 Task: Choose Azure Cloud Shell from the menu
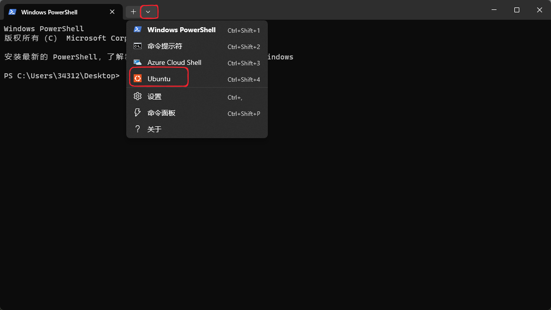pyautogui.click(x=174, y=62)
